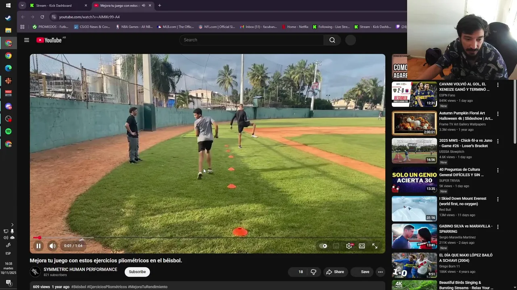Click the Subscribe button
The width and height of the screenshot is (517, 290).
tap(137, 272)
